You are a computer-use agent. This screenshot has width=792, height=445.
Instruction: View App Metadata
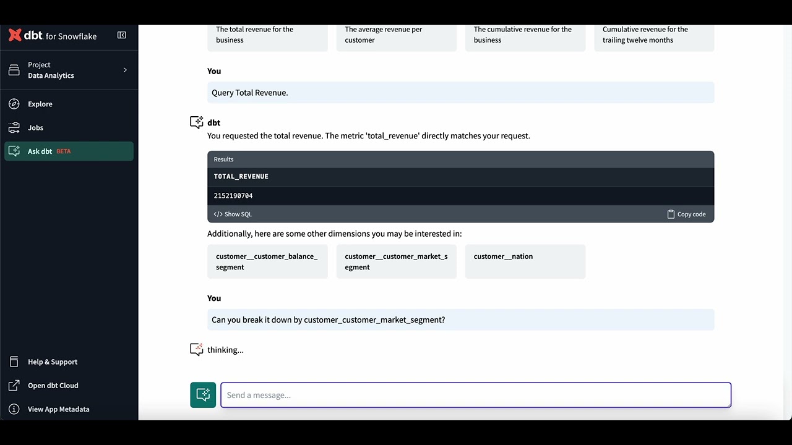(69, 409)
